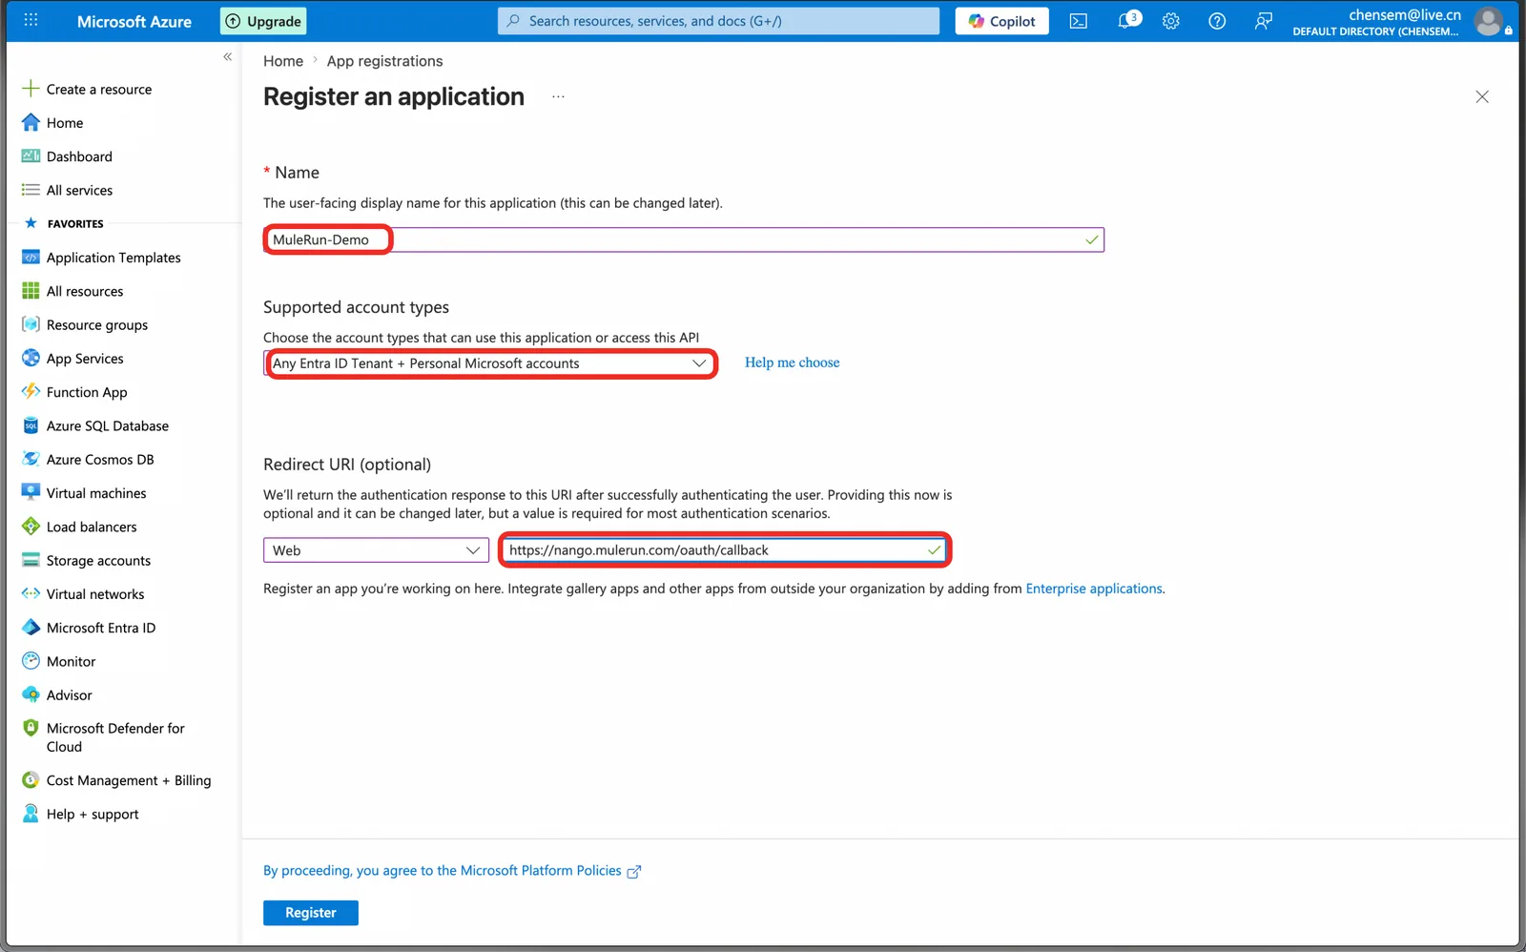
Task: Click the Upgrade button
Action: [263, 21]
